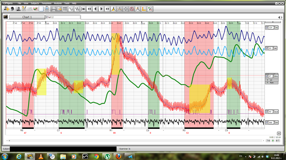Click the R1 question label
Screen dimensions: 286x160
[x=111, y=130]
